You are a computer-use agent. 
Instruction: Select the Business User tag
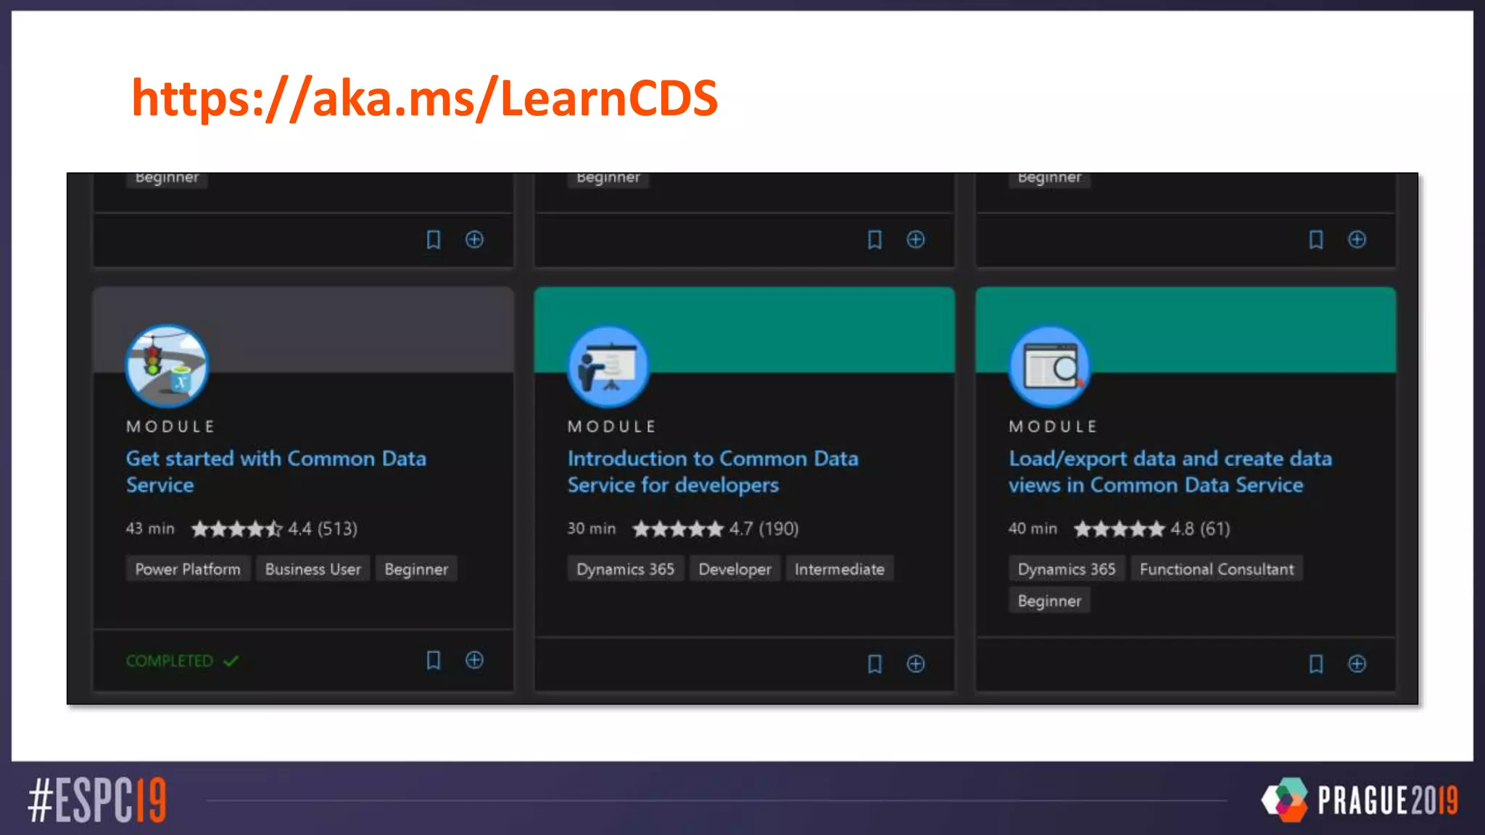coord(313,569)
